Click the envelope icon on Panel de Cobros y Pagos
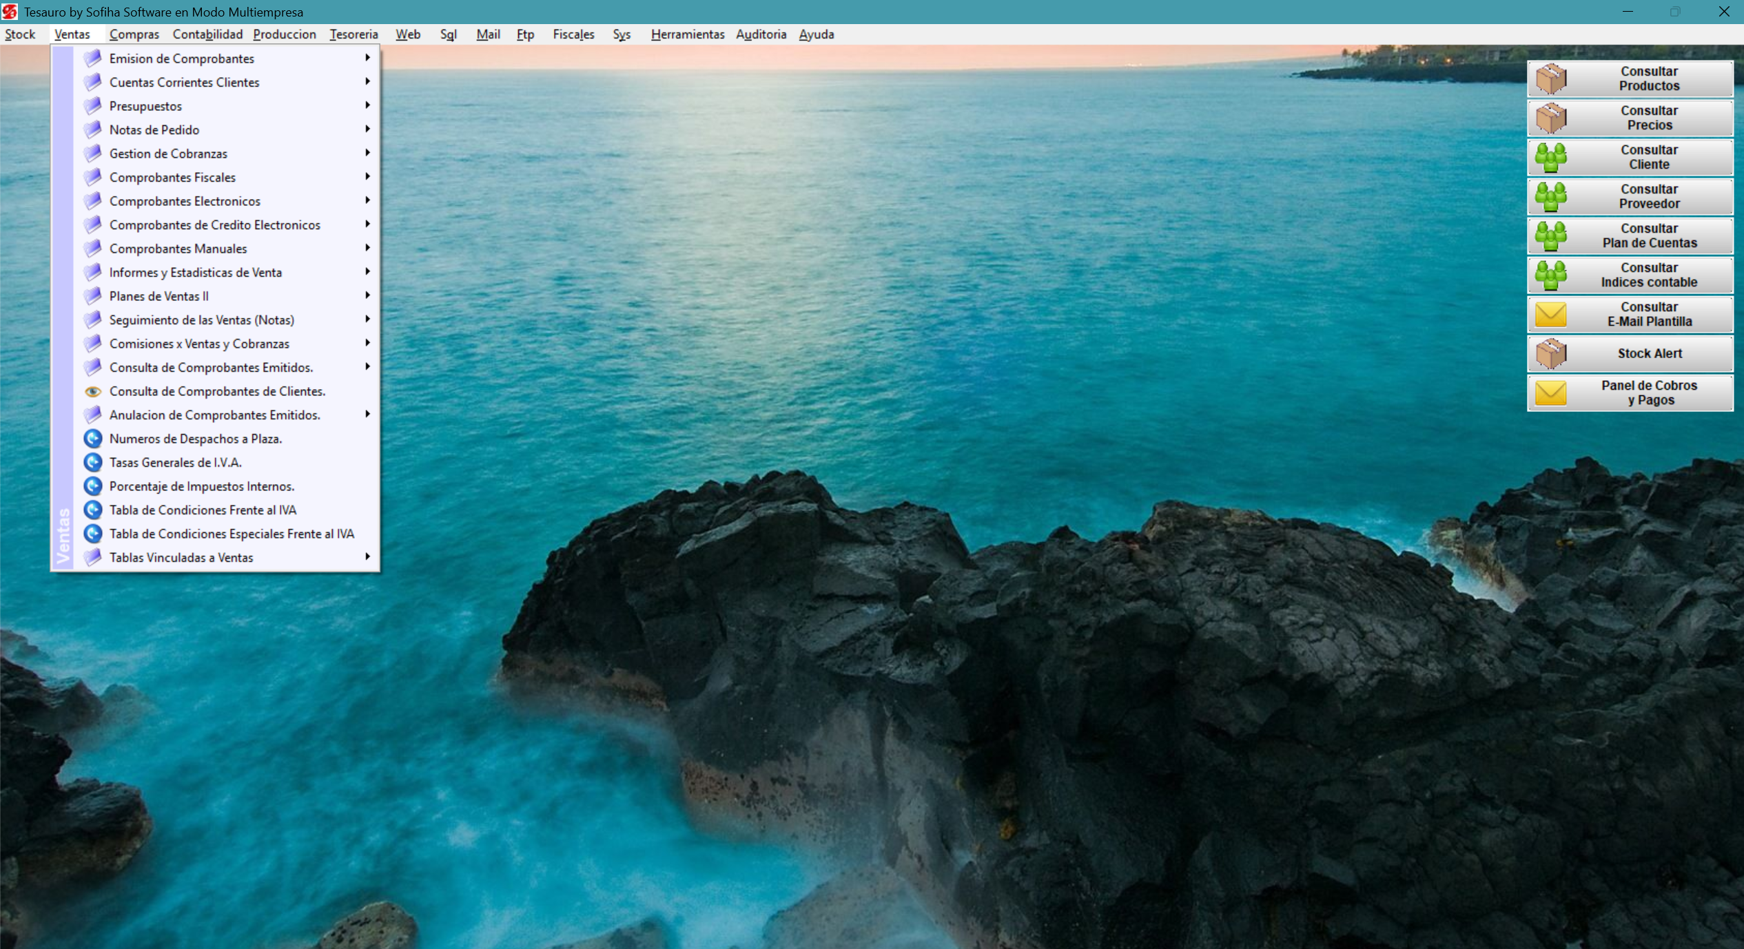The image size is (1744, 949). (x=1551, y=393)
